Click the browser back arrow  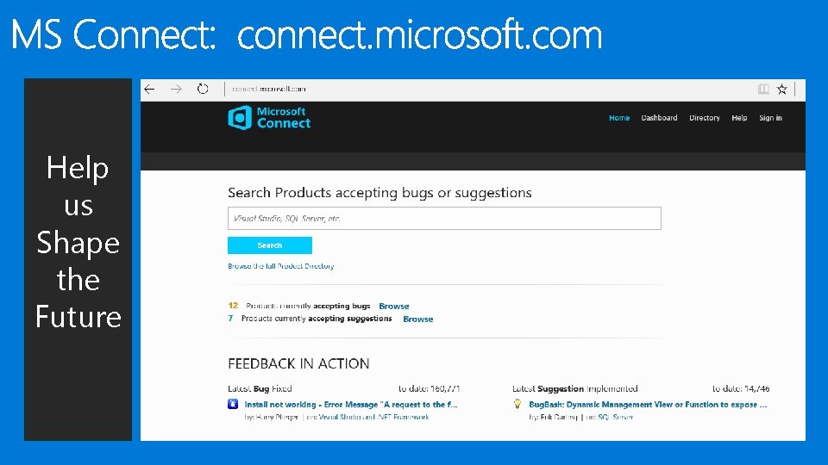coord(149,89)
